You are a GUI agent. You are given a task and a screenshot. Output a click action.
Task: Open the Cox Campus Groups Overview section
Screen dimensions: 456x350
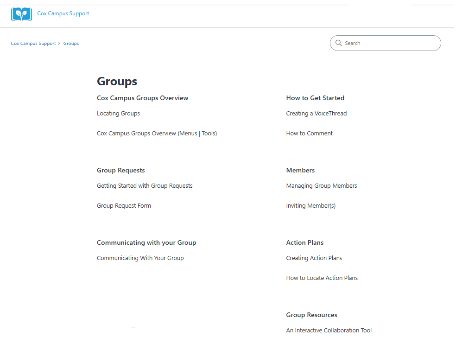point(143,98)
